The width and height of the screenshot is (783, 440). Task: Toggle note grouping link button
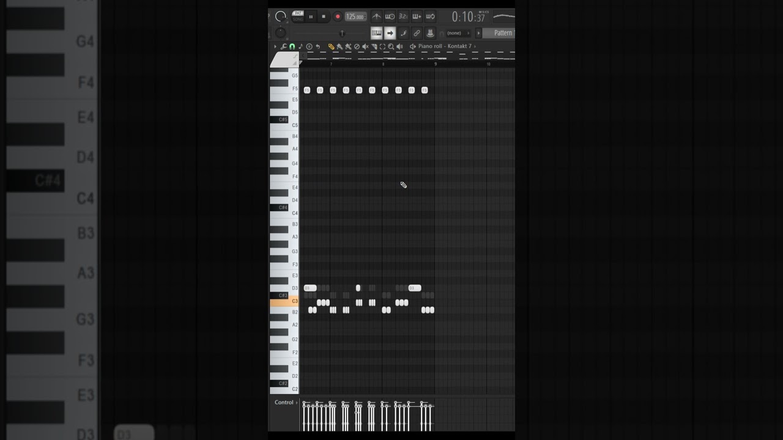tap(417, 33)
